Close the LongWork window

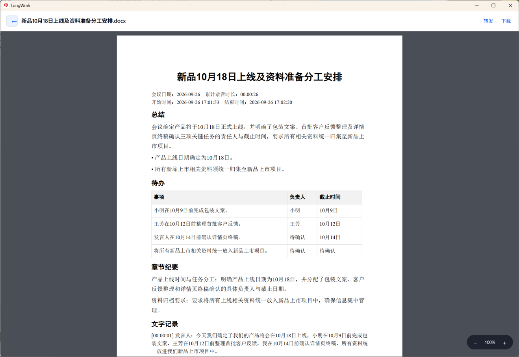510,6
